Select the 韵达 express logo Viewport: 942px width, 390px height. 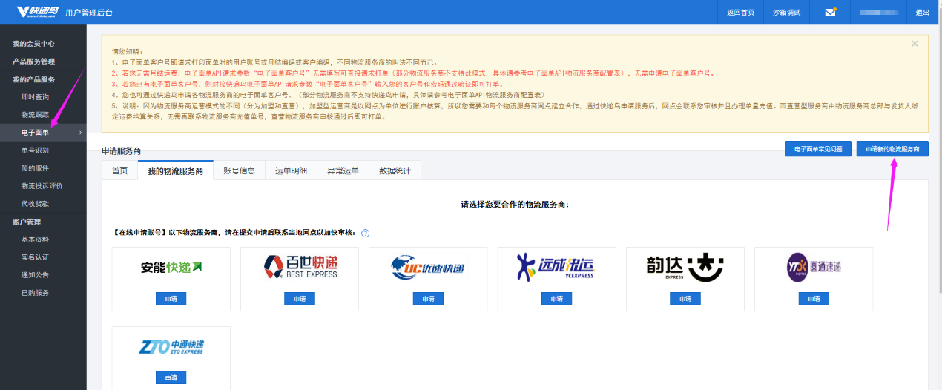tap(685, 267)
